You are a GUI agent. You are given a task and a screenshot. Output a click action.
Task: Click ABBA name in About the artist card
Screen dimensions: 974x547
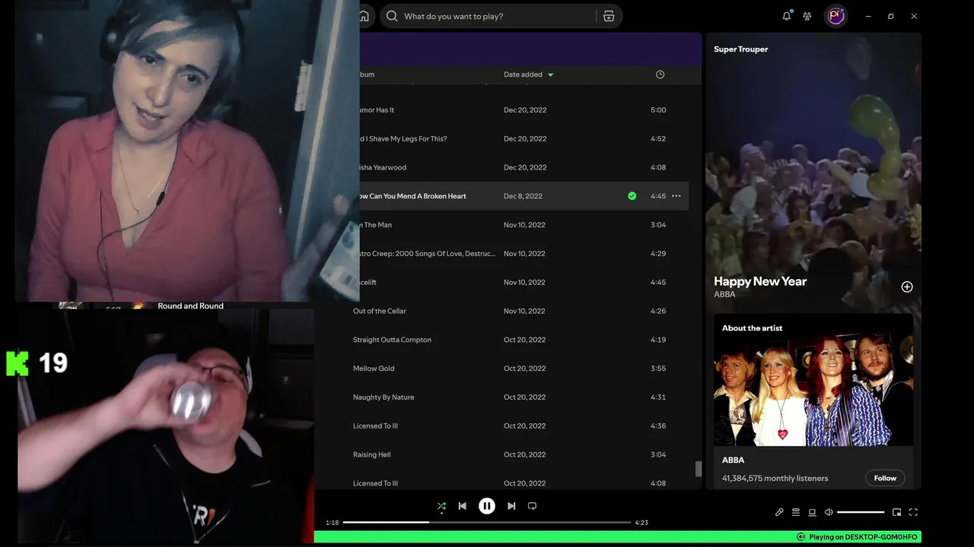click(733, 460)
